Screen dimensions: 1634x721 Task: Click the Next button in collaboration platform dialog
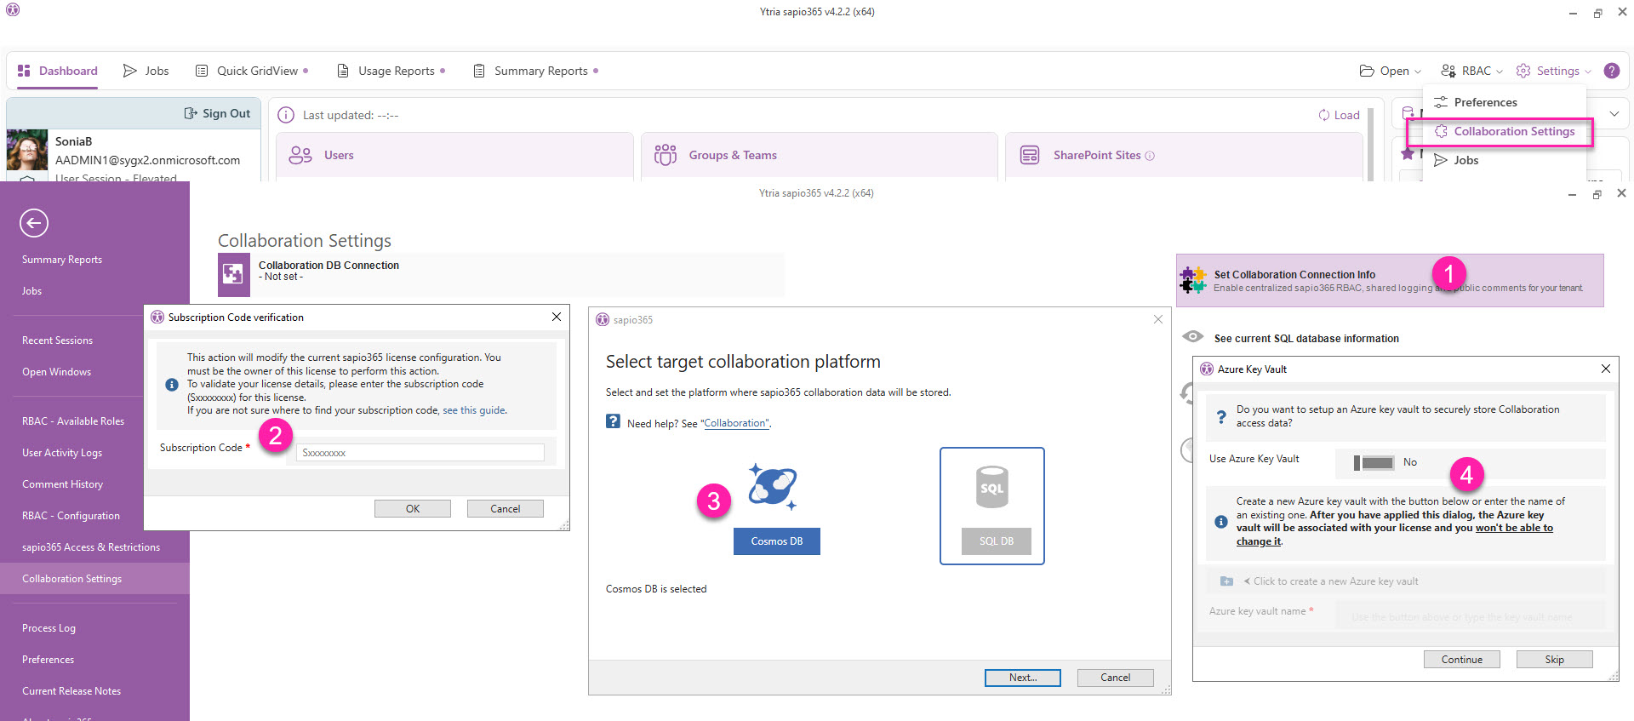(x=1023, y=678)
